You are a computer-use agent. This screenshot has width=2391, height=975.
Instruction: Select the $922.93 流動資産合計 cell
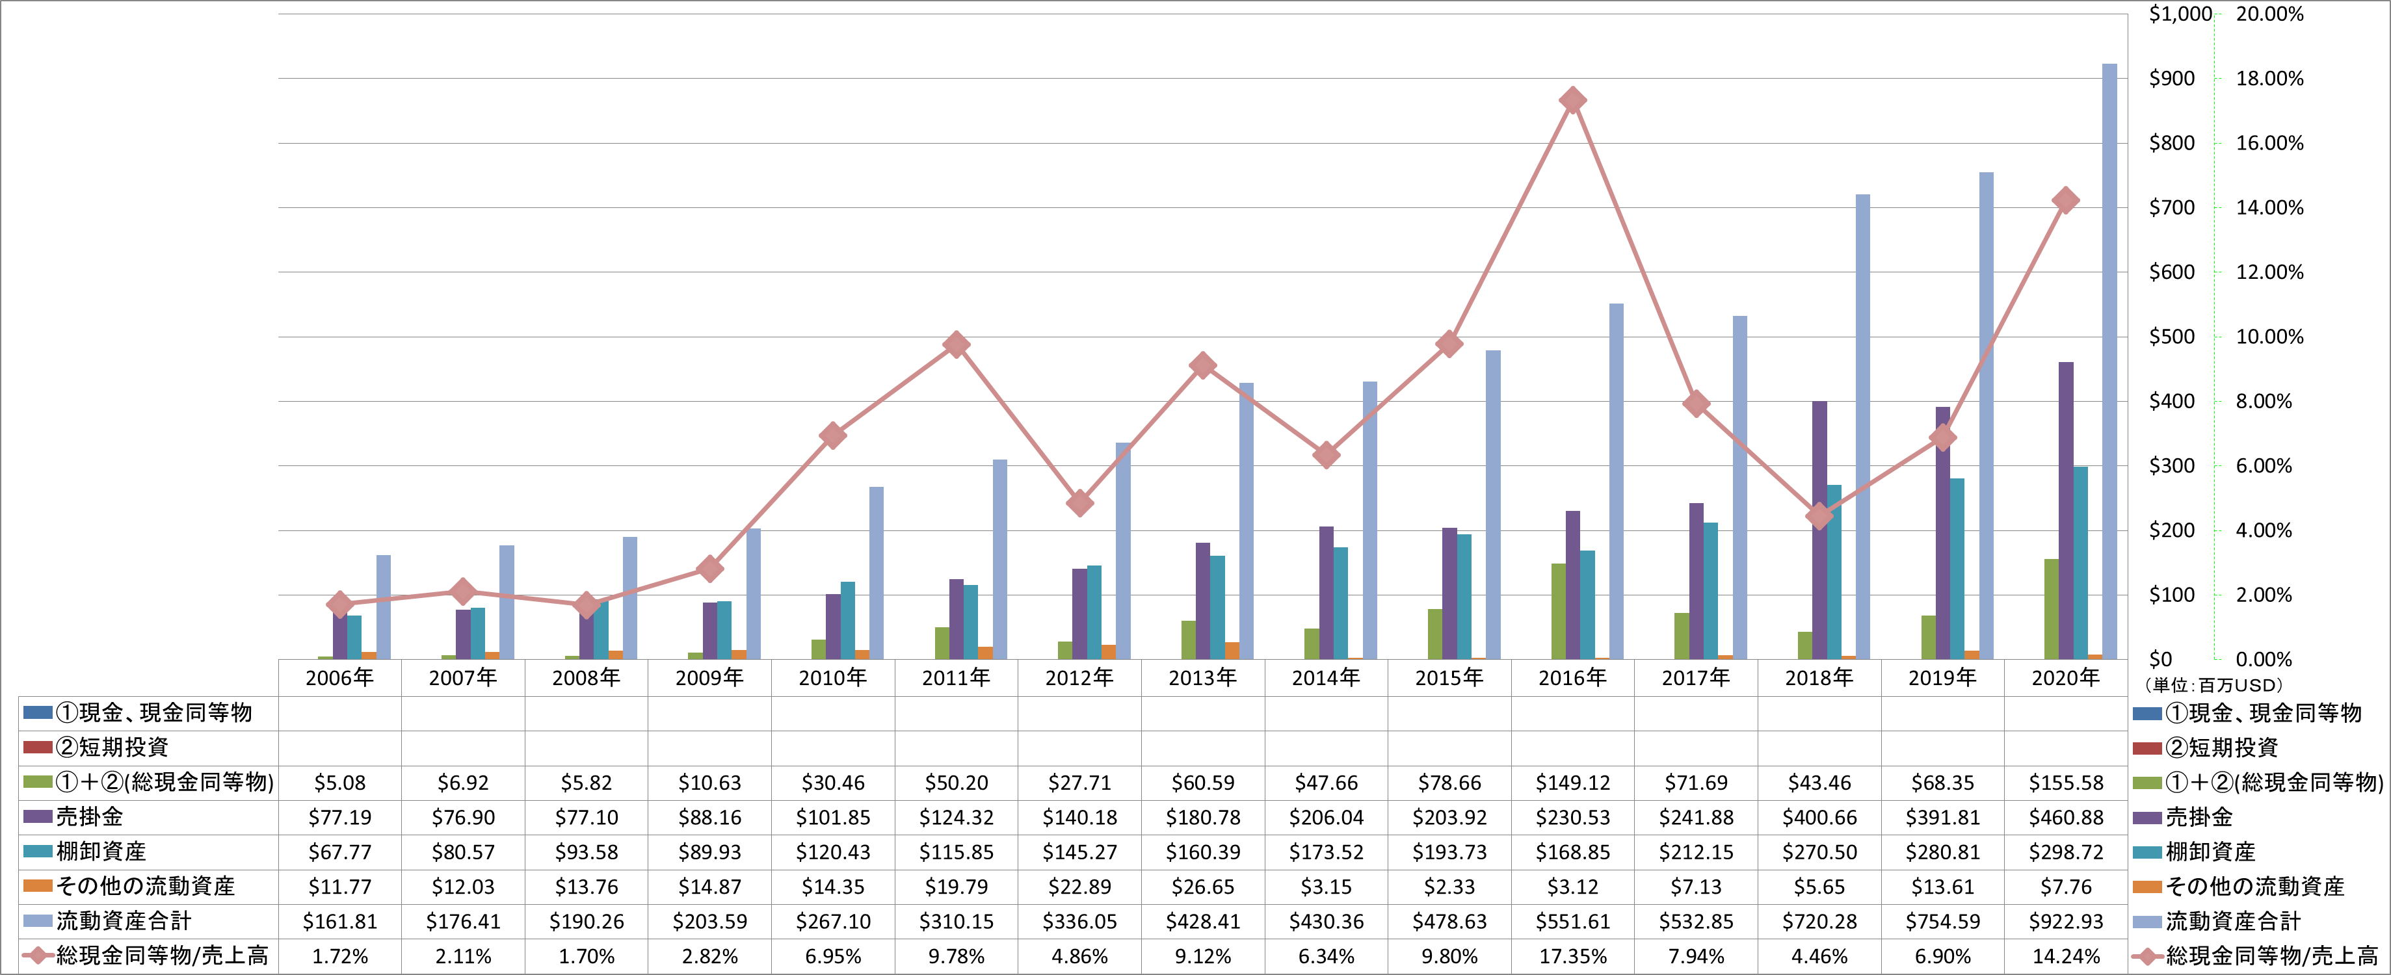point(2065,921)
